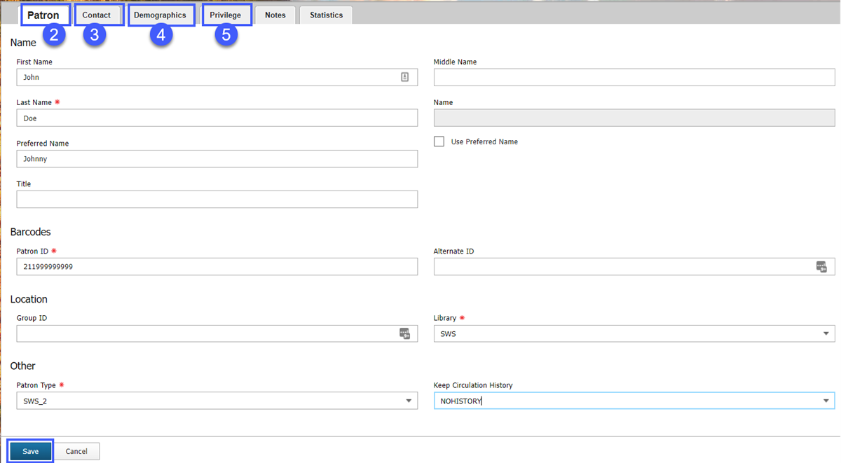The image size is (841, 463).
Task: View the Statistics tab
Action: point(326,15)
